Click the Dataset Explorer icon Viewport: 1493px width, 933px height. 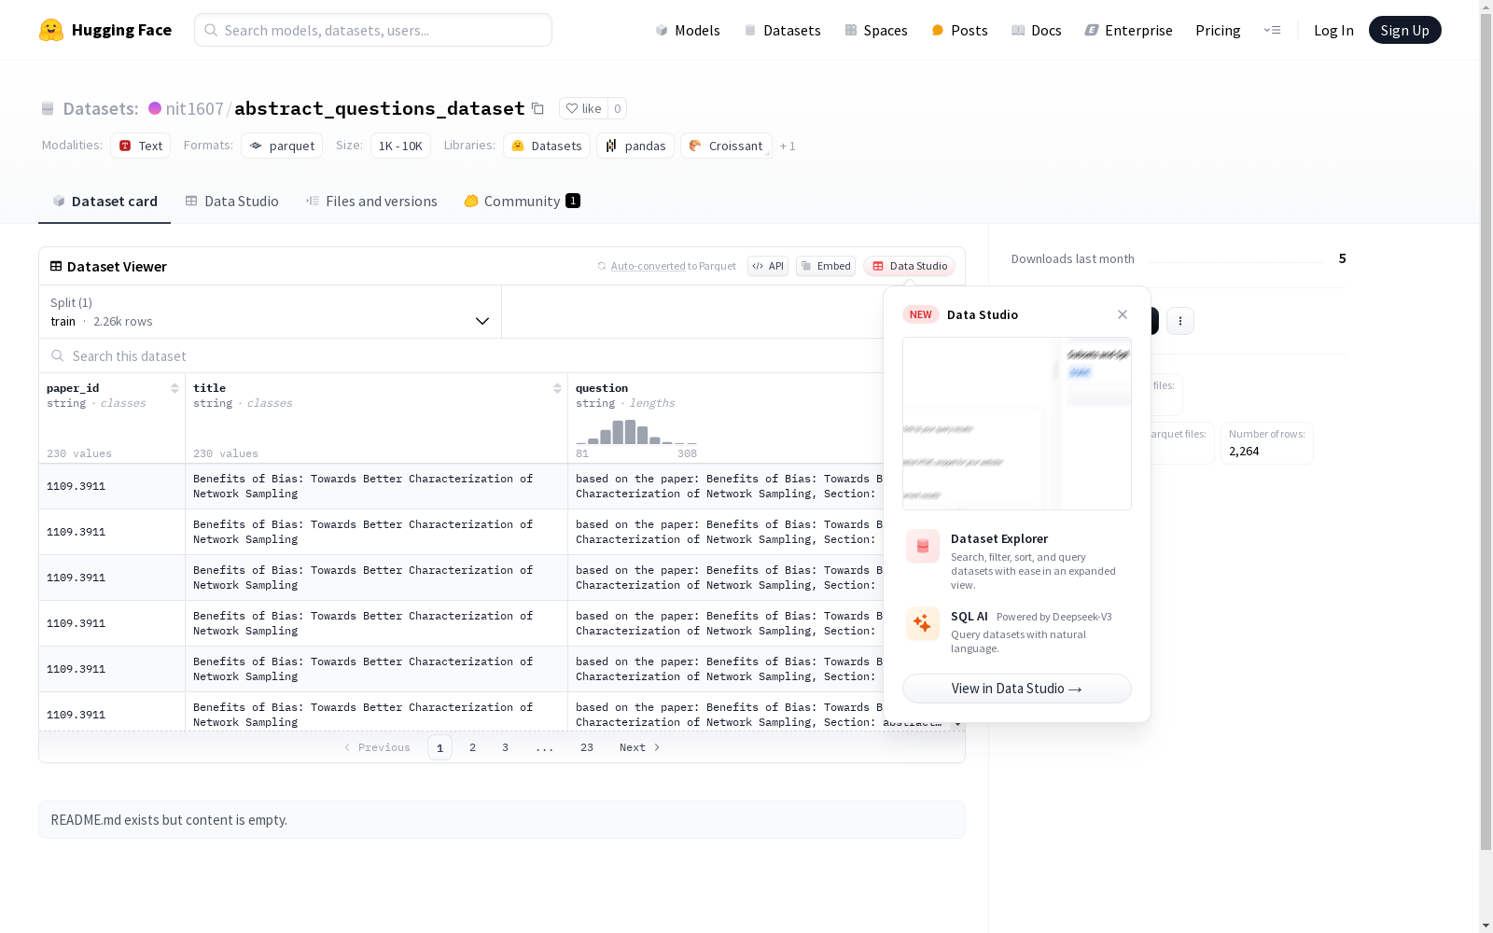click(923, 547)
